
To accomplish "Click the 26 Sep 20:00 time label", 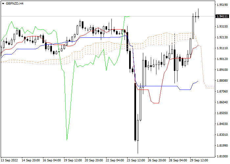I will pos(157,160).
